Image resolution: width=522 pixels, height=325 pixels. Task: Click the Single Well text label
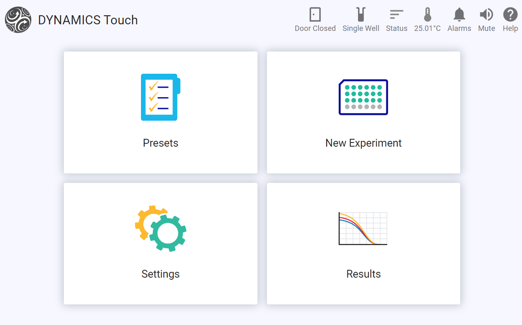tap(360, 28)
